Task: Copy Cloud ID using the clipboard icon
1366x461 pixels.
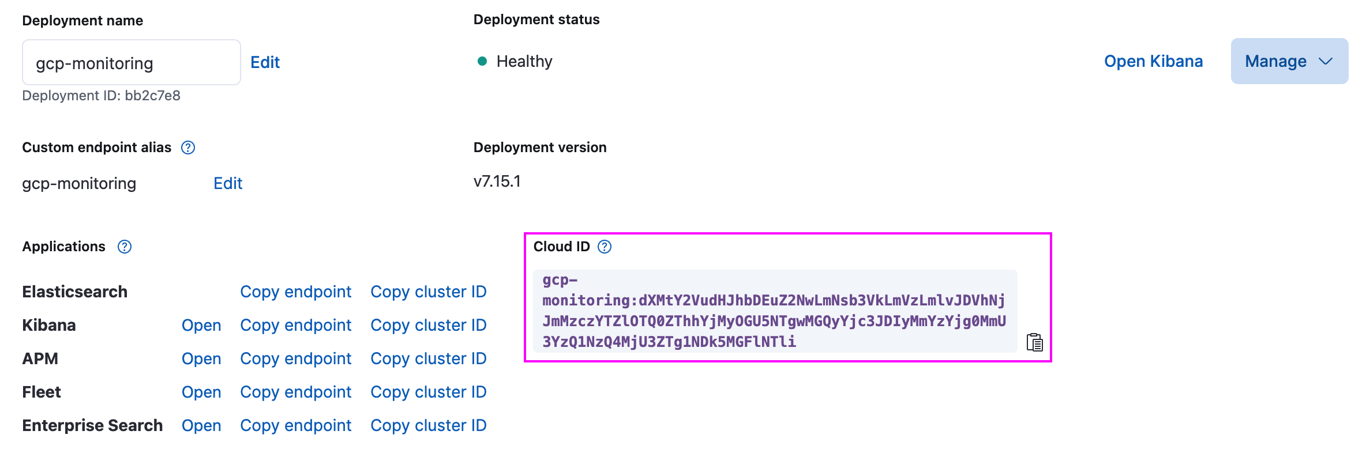Action: pos(1035,342)
